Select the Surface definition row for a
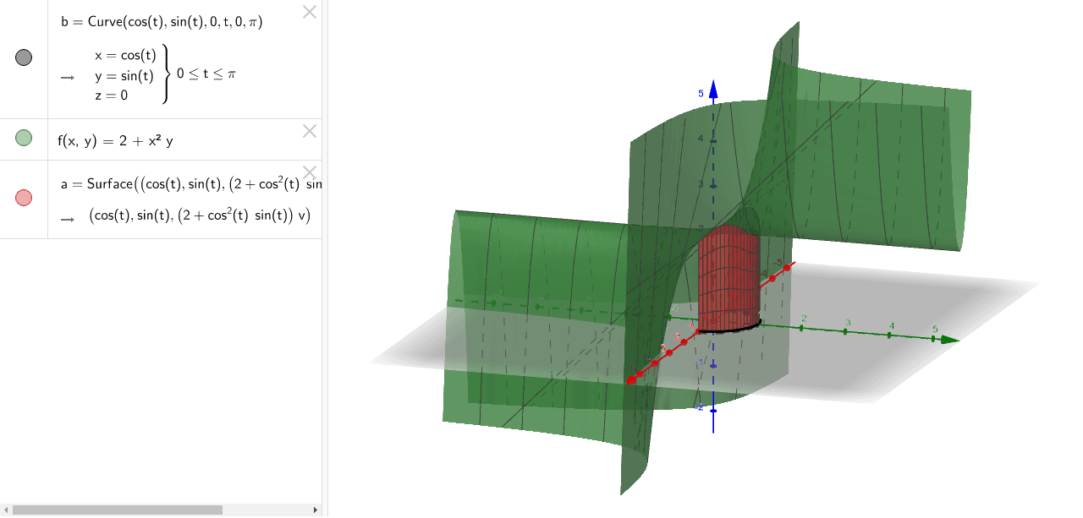1083x518 pixels. tap(169, 183)
